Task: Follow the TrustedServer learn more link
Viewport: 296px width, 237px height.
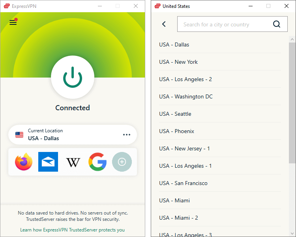Action: 73,230
